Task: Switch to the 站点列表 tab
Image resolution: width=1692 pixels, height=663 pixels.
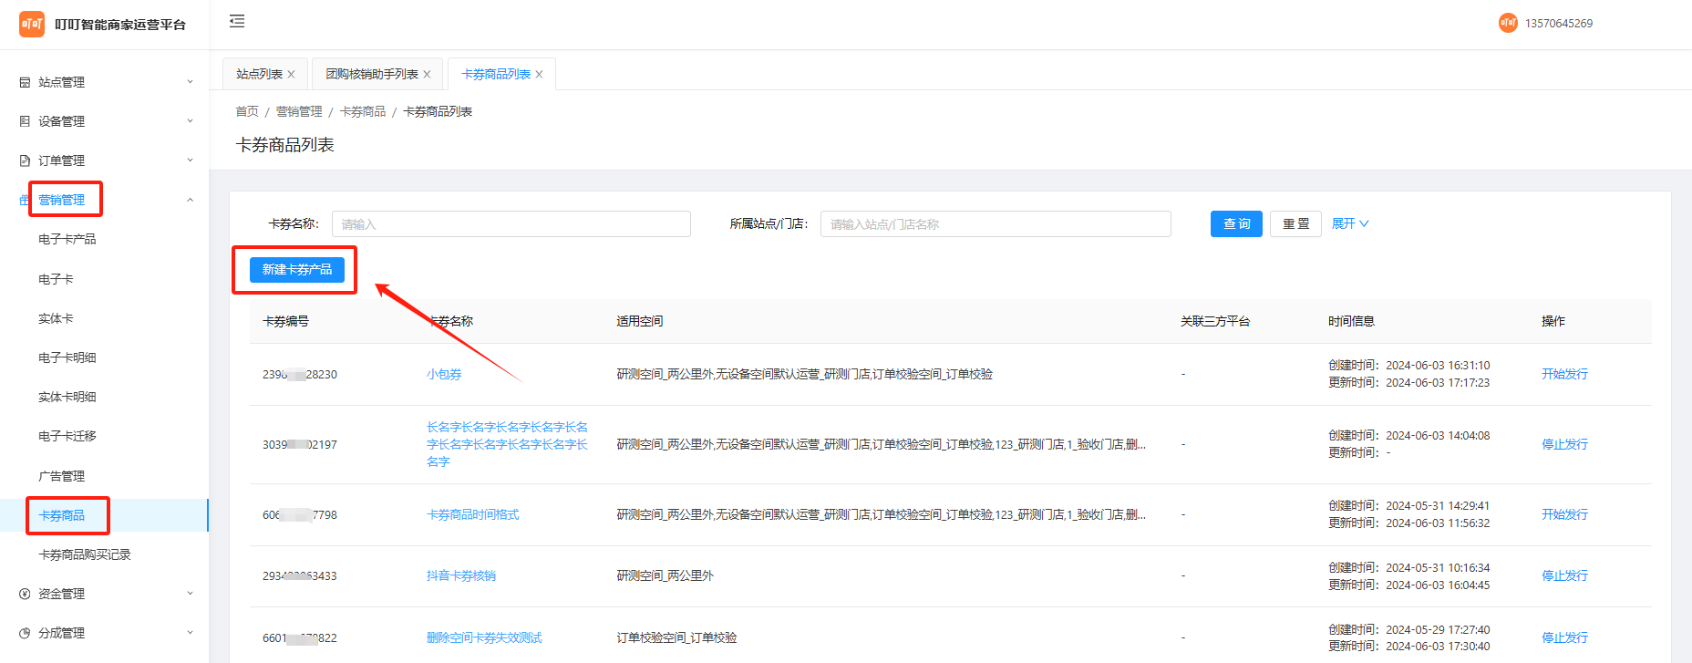Action: (259, 75)
